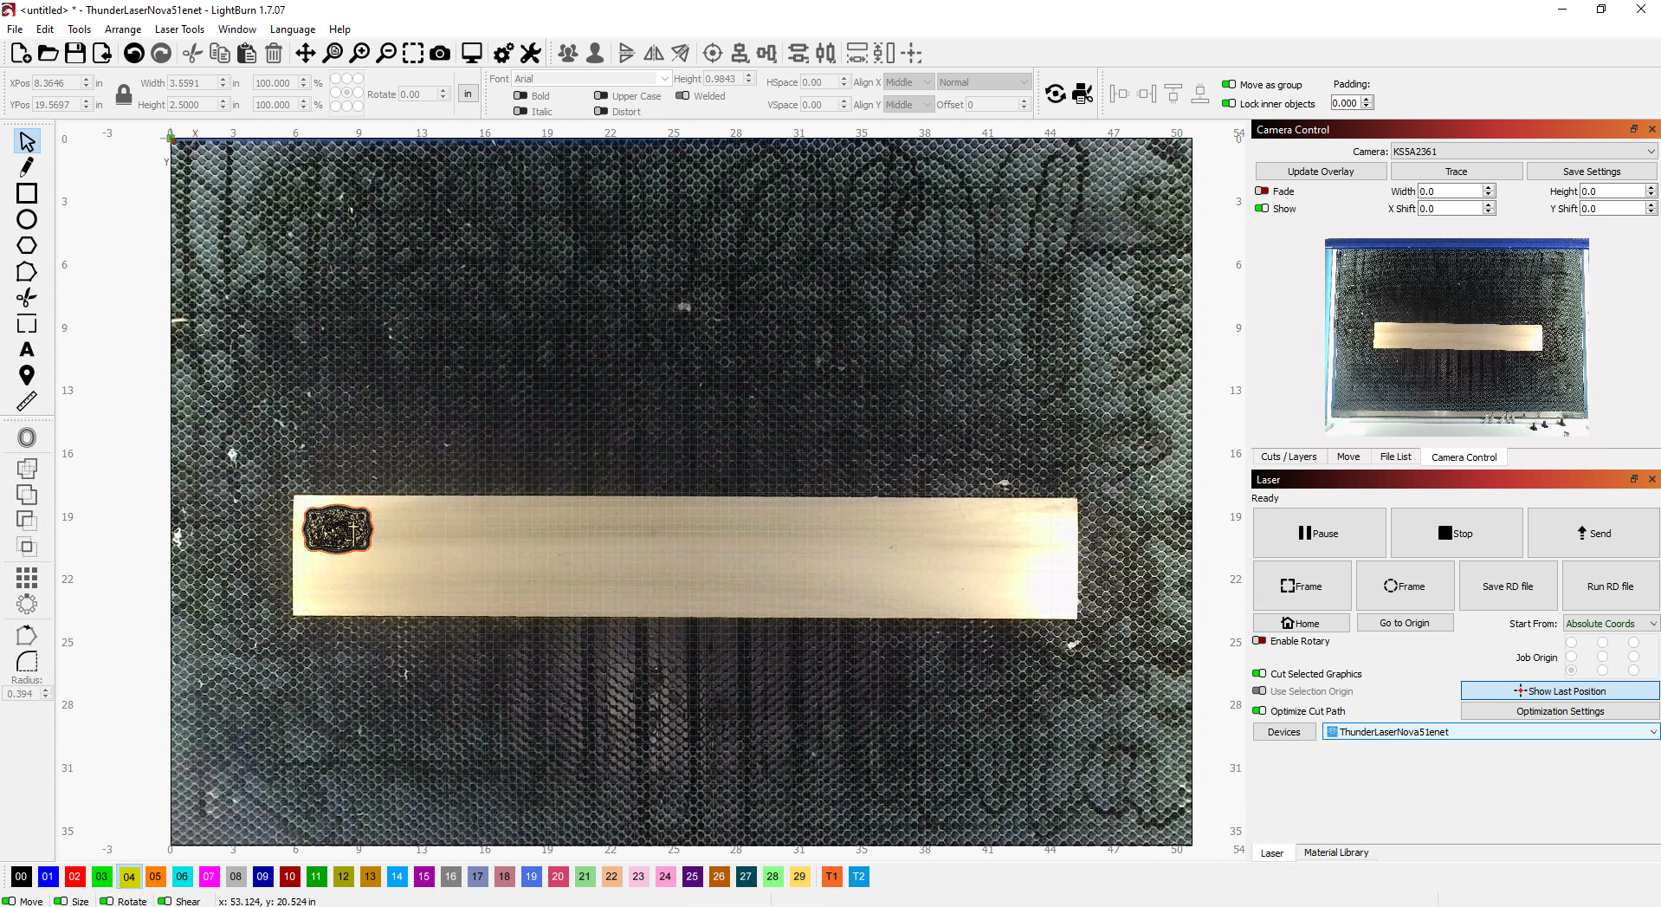Save the project with floppy icon
The width and height of the screenshot is (1661, 907).
tap(75, 54)
